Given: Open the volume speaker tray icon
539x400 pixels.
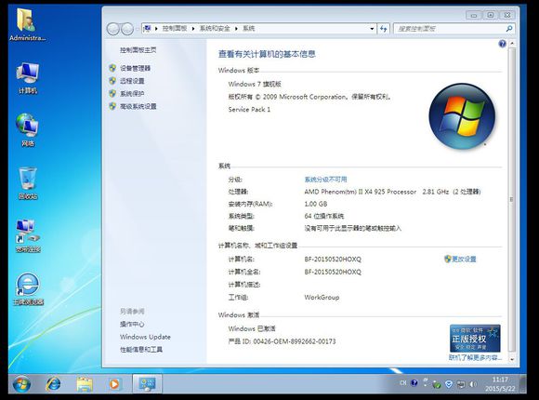Looking at the screenshot, I should [473, 384].
